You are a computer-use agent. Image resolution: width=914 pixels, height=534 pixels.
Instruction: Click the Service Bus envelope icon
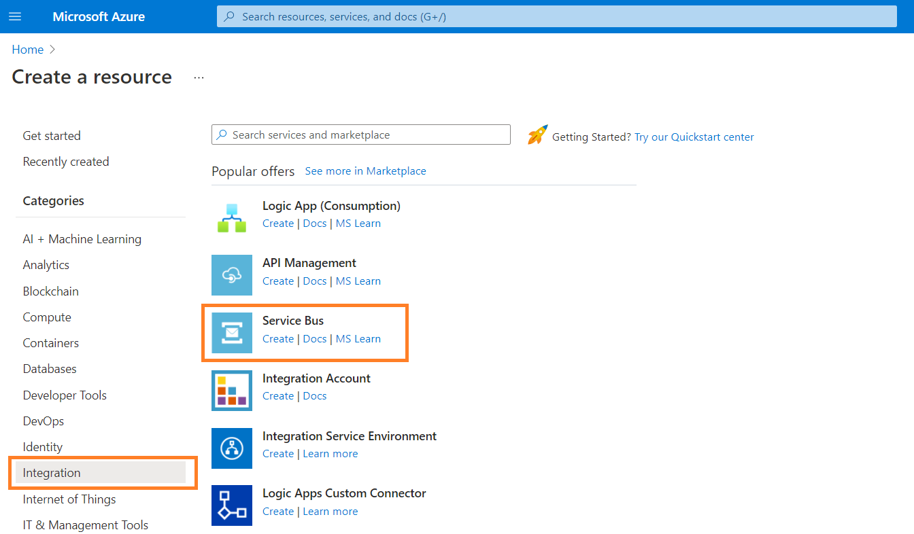[232, 333]
